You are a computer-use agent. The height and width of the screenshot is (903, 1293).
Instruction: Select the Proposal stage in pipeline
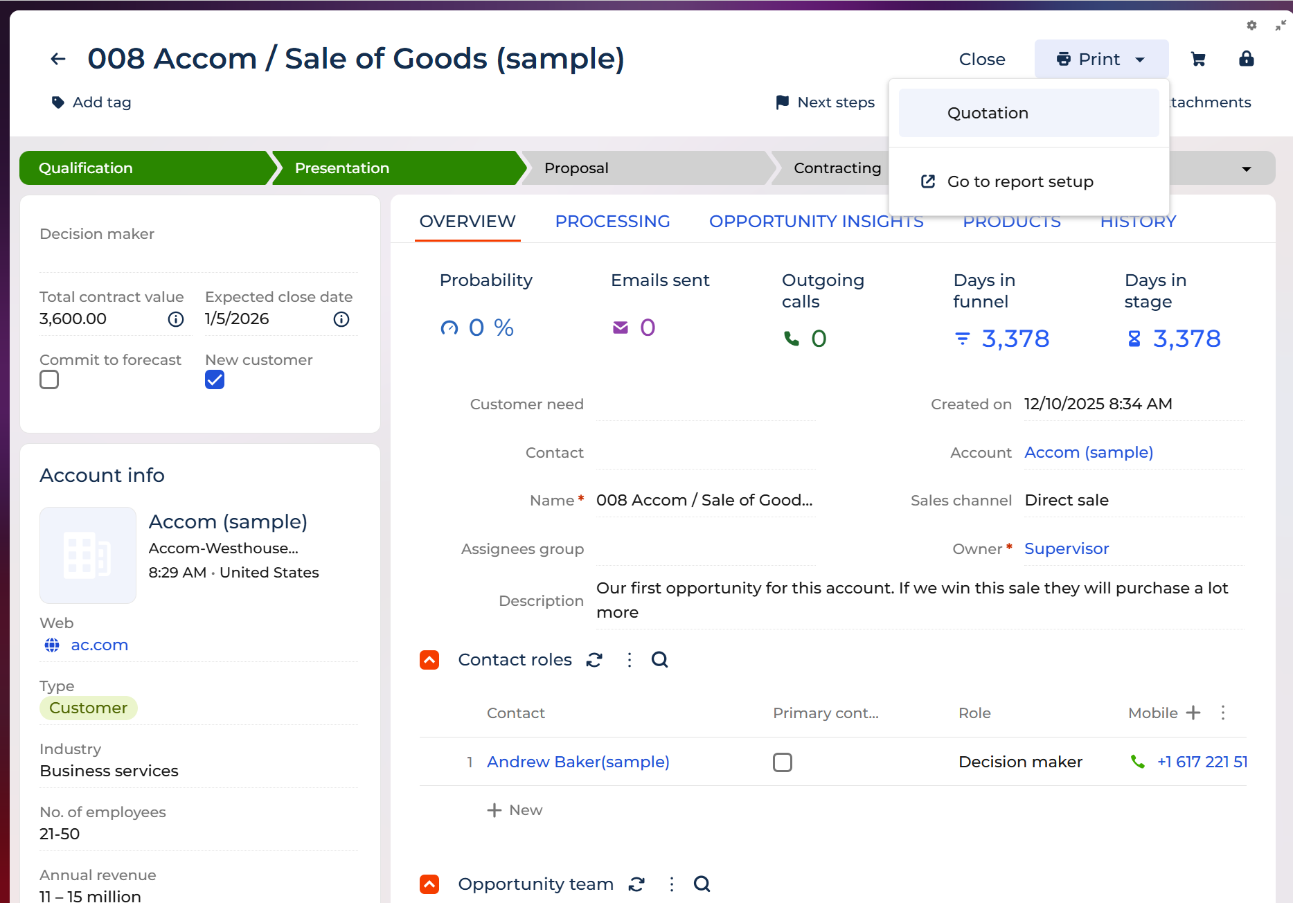point(576,168)
